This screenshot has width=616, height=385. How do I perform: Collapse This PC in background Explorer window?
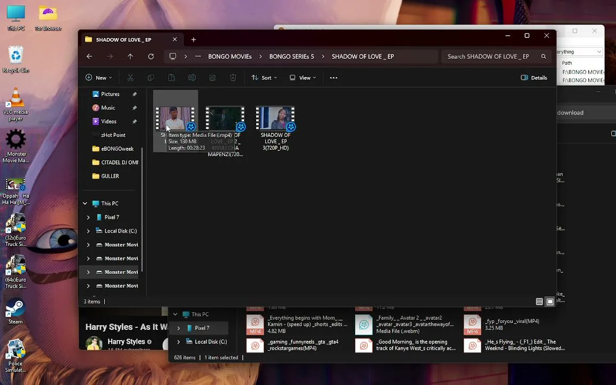coord(175,314)
